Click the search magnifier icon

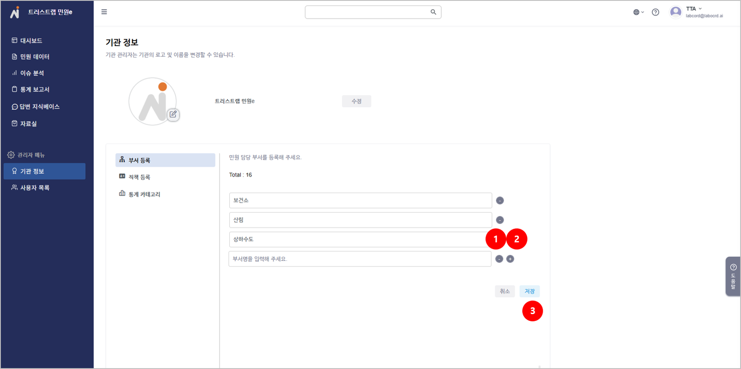pyautogui.click(x=433, y=12)
